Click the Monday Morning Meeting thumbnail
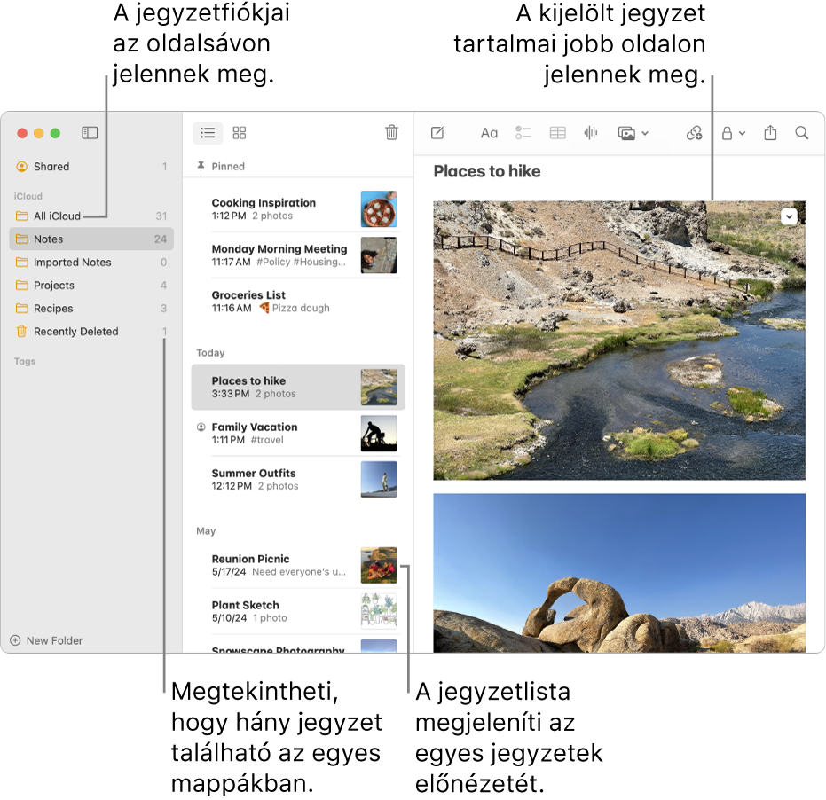Viewport: 826px width, 800px height. pyautogui.click(x=379, y=255)
